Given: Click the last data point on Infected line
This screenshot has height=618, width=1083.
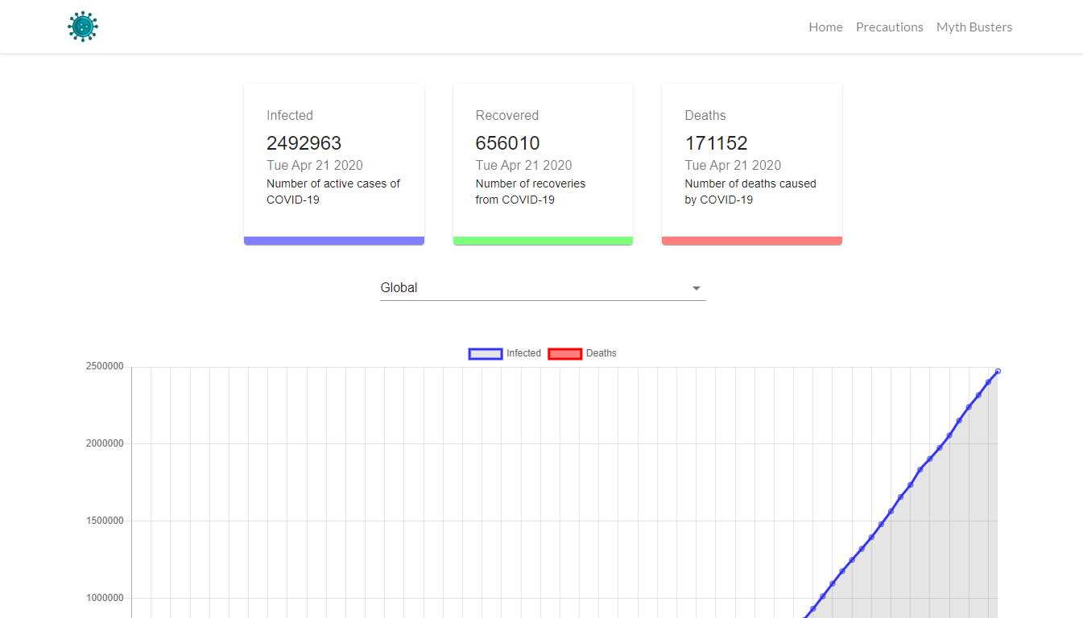Looking at the screenshot, I should tap(998, 371).
